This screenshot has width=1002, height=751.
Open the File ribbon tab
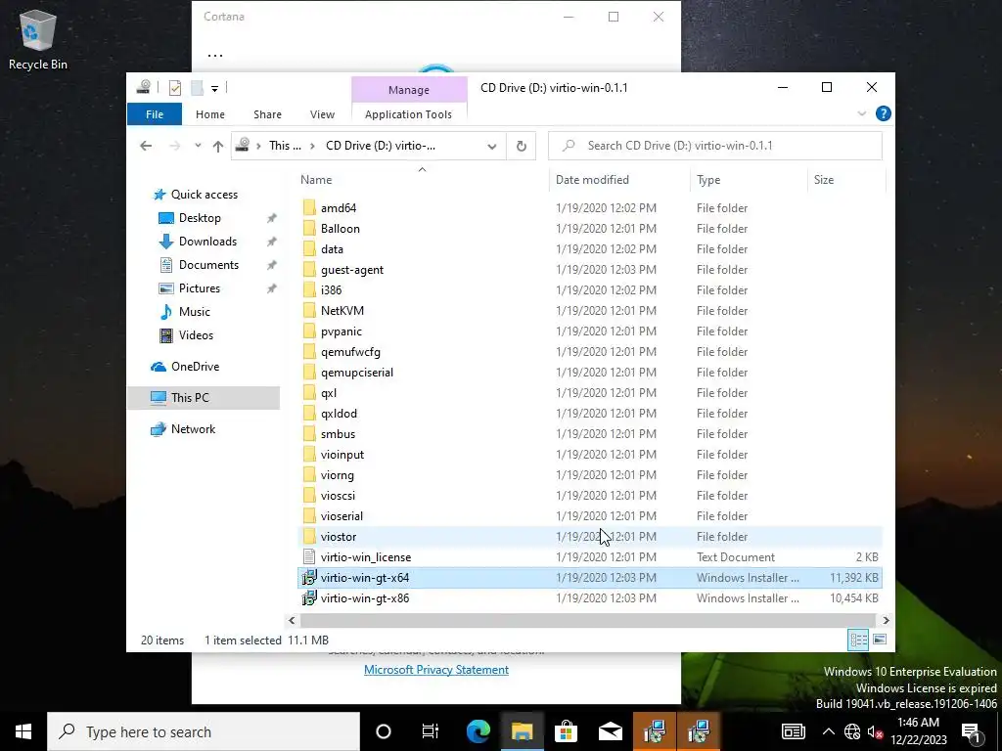click(x=155, y=114)
